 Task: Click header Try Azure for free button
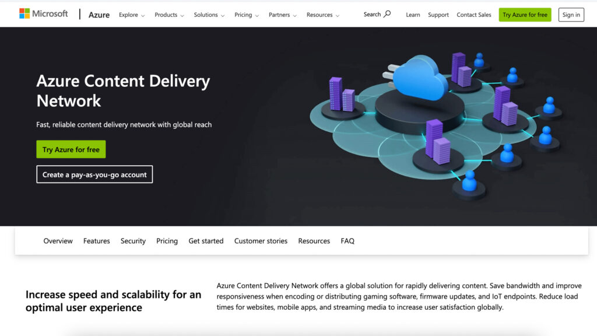tap(525, 15)
